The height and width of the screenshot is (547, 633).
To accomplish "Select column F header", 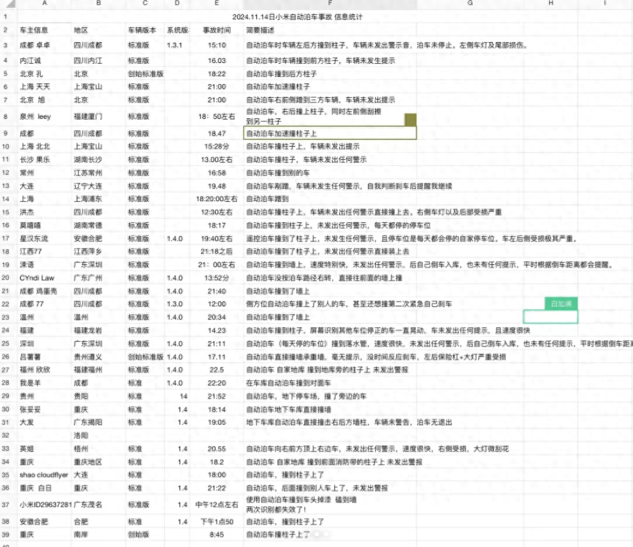I will (330, 3).
